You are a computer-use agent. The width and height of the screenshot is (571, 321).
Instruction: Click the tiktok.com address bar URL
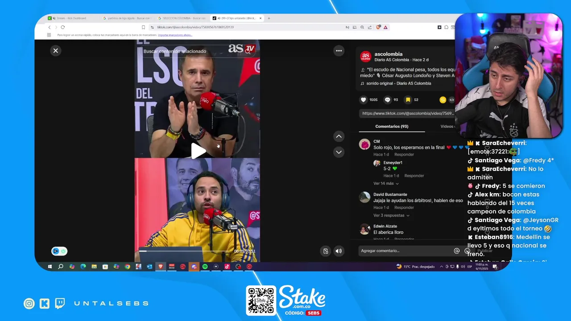195,27
